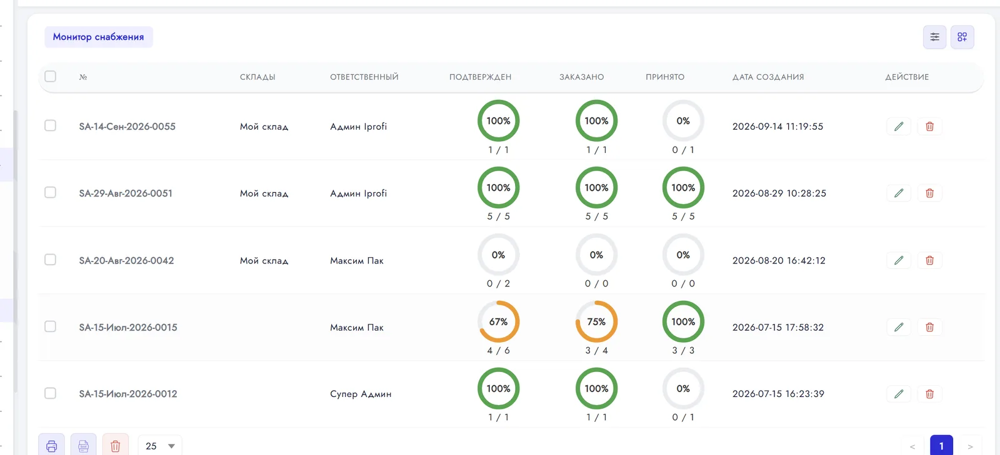The height and width of the screenshot is (455, 1000).
Task: Check the box for SA-14-Сен-2026-0055
Action: click(51, 125)
